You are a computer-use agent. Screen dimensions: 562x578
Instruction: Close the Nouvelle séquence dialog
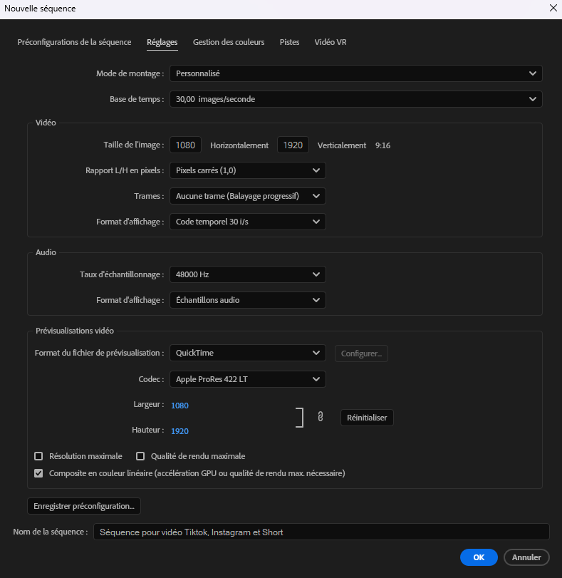tap(553, 8)
